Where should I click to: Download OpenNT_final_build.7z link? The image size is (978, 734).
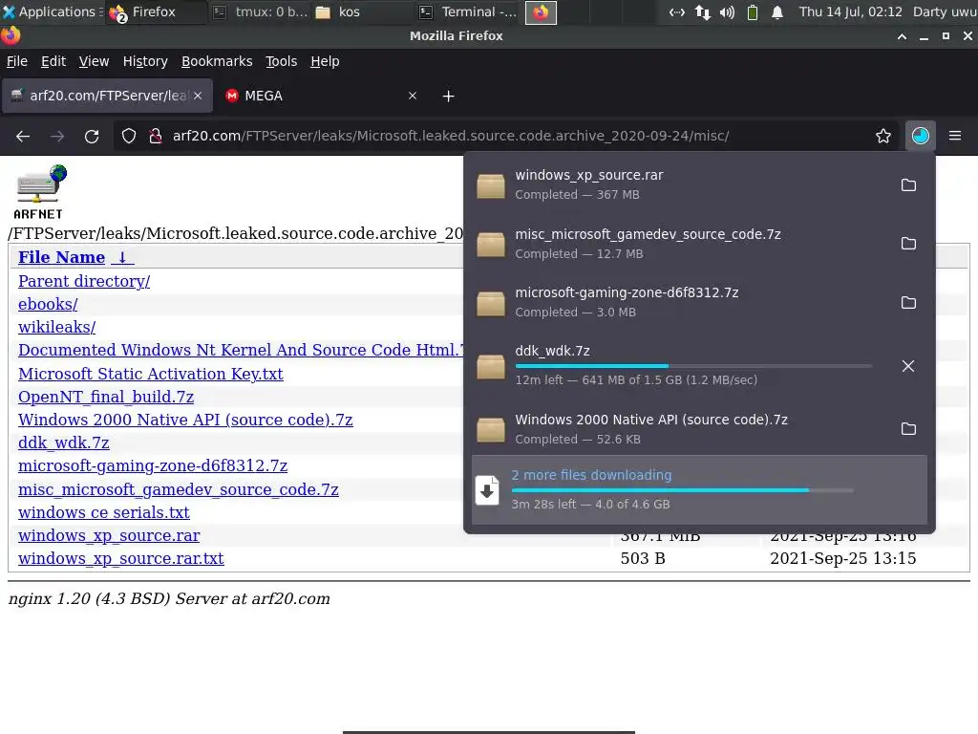(106, 397)
